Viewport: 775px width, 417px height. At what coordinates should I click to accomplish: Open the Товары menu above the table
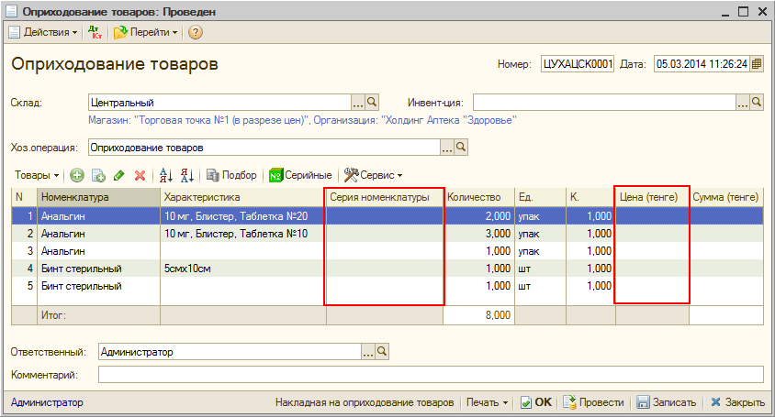click(37, 175)
